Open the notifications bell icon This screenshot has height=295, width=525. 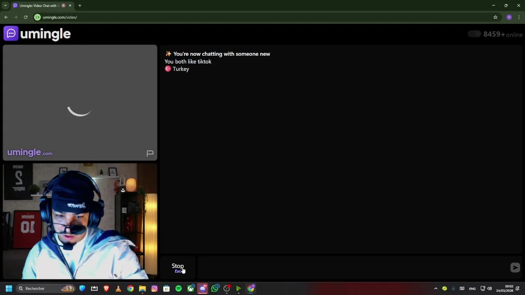(x=518, y=288)
